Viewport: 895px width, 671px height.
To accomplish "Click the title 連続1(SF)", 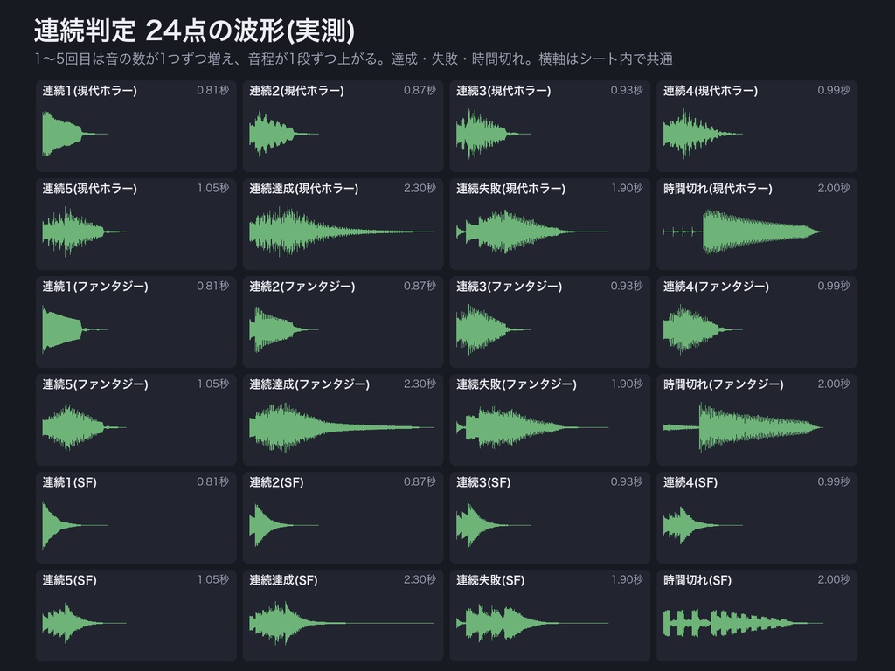I will point(70,482).
